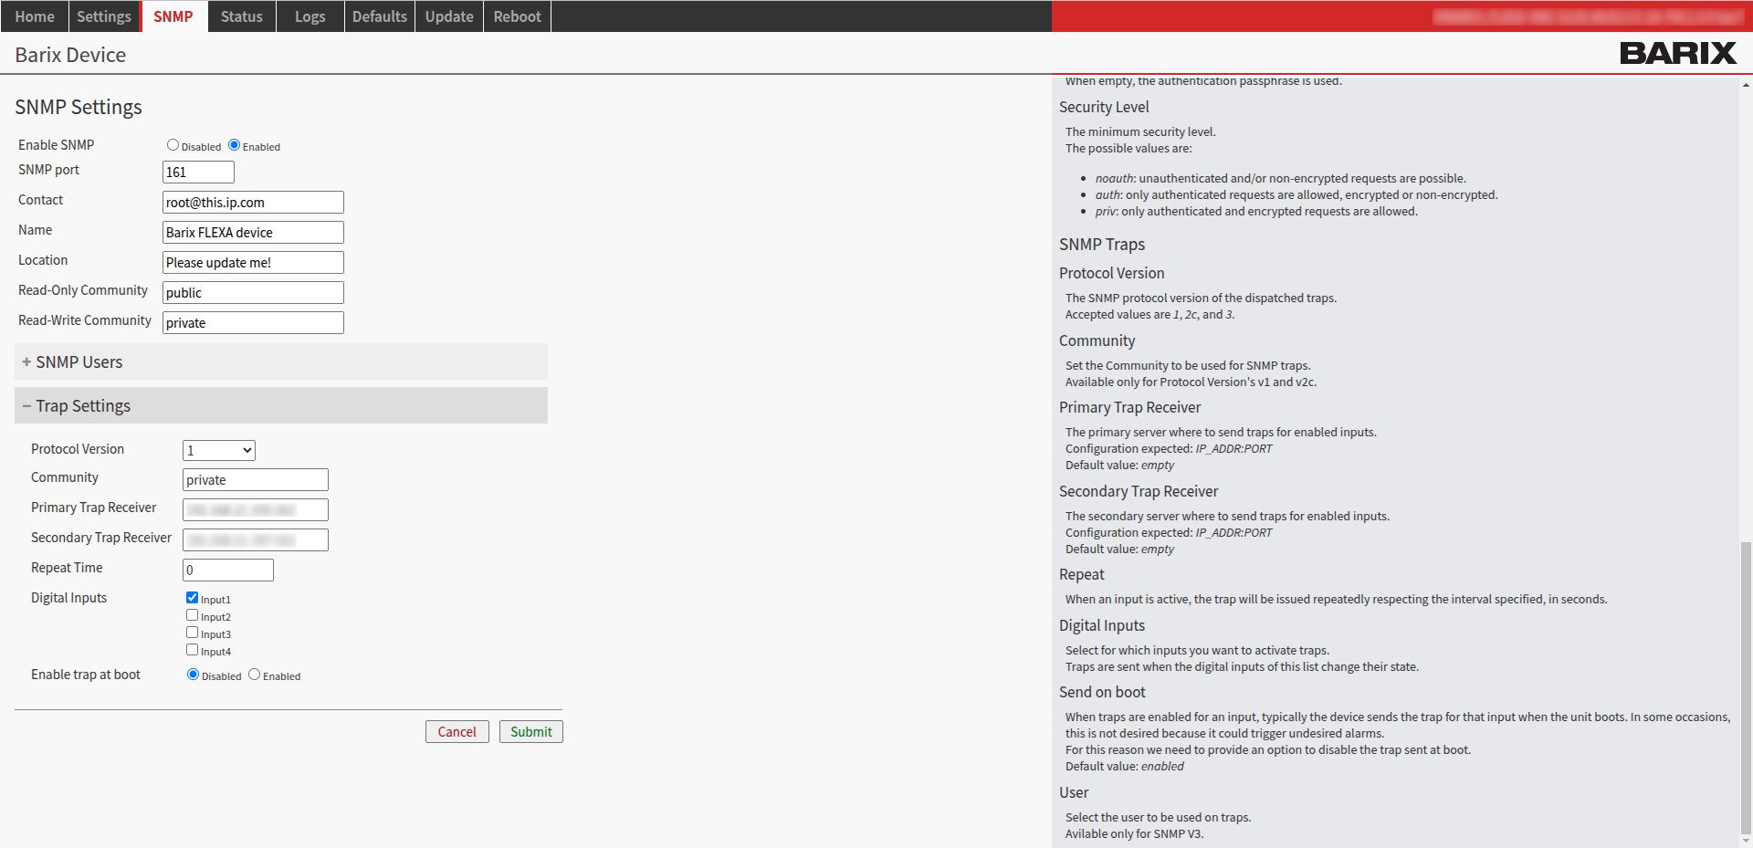Switch to the Status tab
Image resolution: width=1753 pixels, height=848 pixels.
[241, 16]
